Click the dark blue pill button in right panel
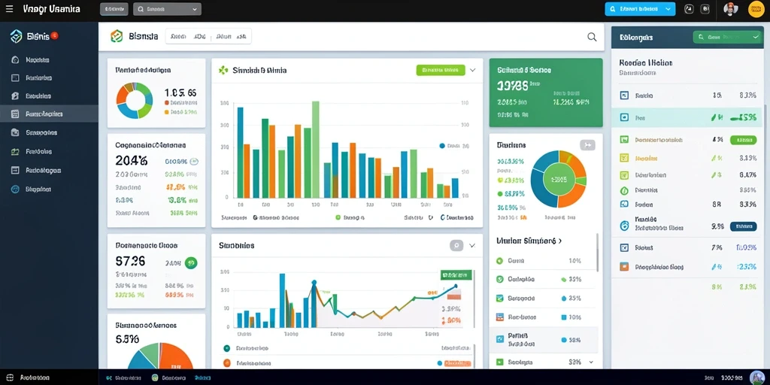 744,226
